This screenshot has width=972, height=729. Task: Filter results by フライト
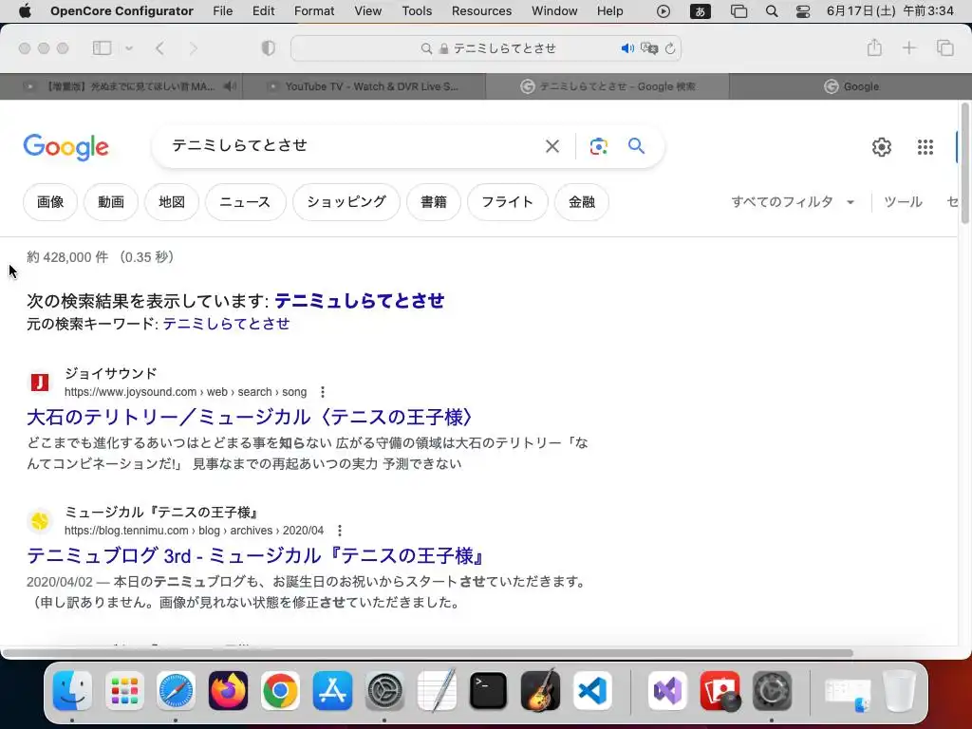tap(508, 202)
